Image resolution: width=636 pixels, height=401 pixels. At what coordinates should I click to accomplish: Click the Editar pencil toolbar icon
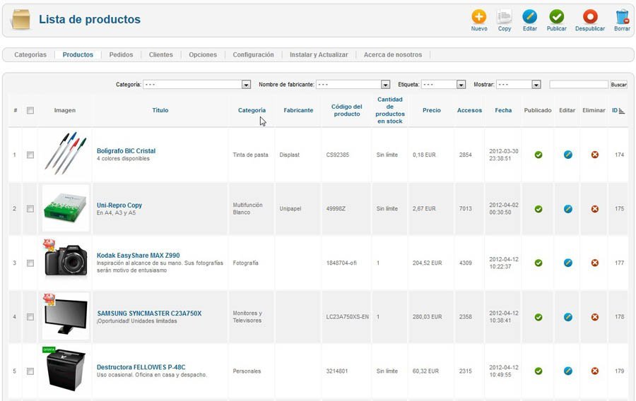tap(530, 17)
